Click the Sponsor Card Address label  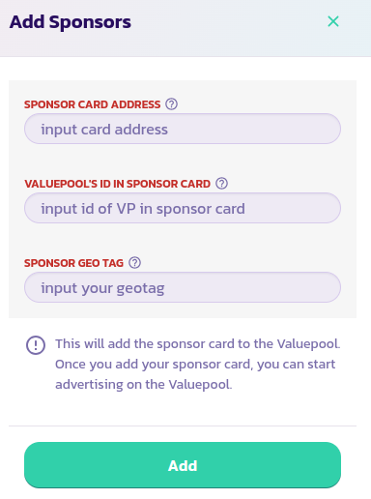(92, 104)
